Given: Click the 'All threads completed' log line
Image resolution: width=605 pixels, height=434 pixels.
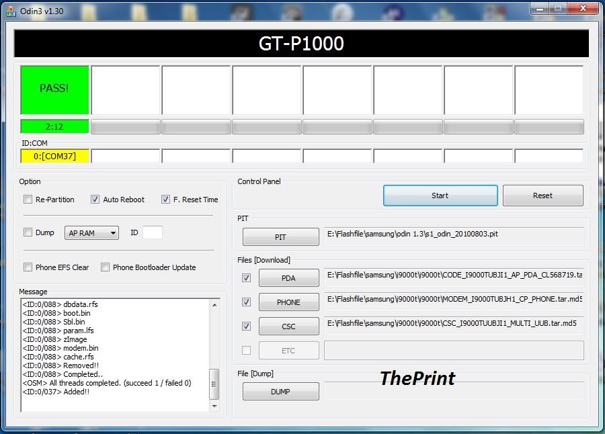Looking at the screenshot, I should (x=106, y=383).
